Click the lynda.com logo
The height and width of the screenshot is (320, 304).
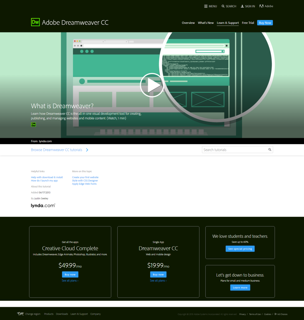pos(43,206)
